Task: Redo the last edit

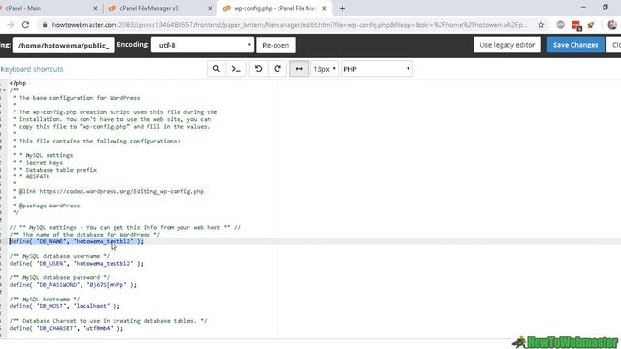Action: 278,69
